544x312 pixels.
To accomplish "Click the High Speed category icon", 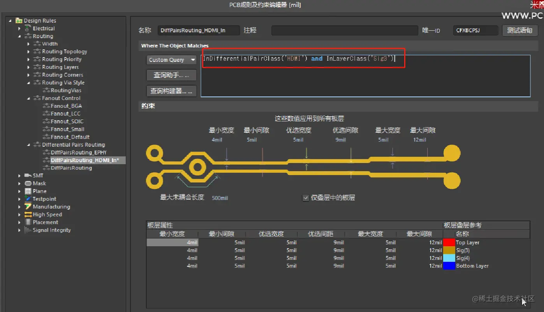I will pos(28,215).
